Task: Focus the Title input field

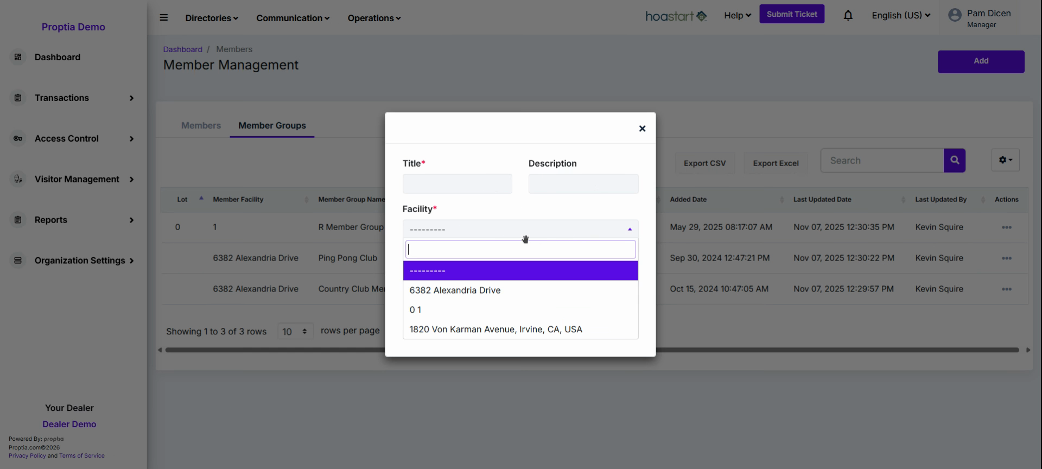Action: [x=457, y=183]
